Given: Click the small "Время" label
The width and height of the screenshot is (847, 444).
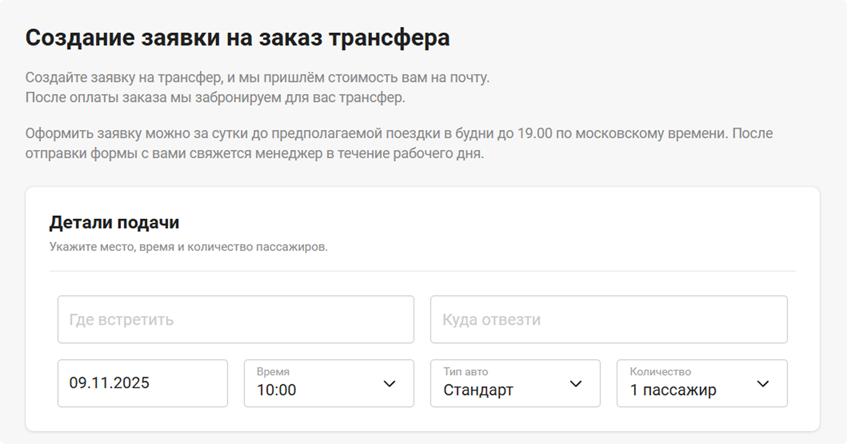Looking at the screenshot, I should [273, 372].
